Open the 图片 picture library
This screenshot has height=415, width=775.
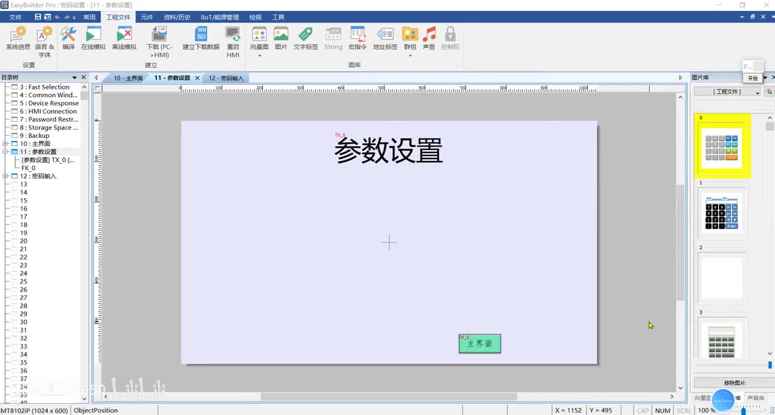(x=281, y=38)
